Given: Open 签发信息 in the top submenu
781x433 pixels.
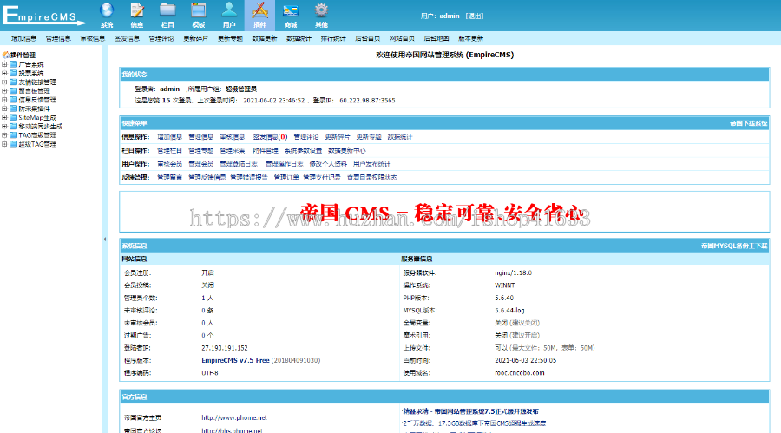Looking at the screenshot, I should pos(127,38).
